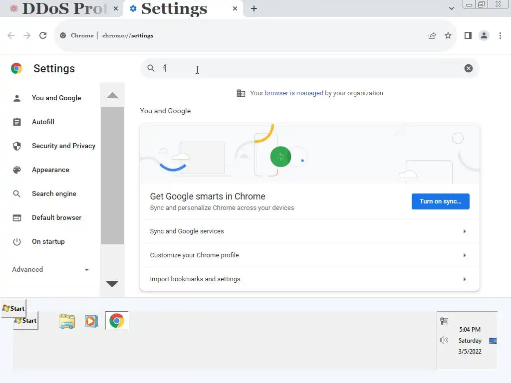Click the Turn on sync button
The width and height of the screenshot is (511, 383).
(440, 201)
